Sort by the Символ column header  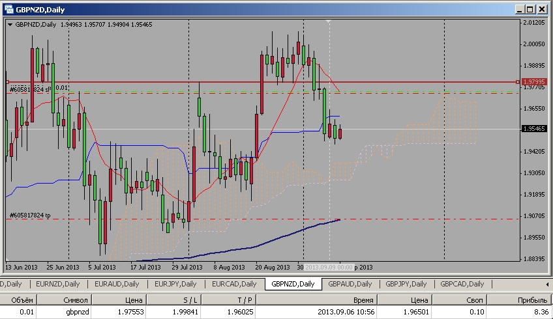point(64,300)
